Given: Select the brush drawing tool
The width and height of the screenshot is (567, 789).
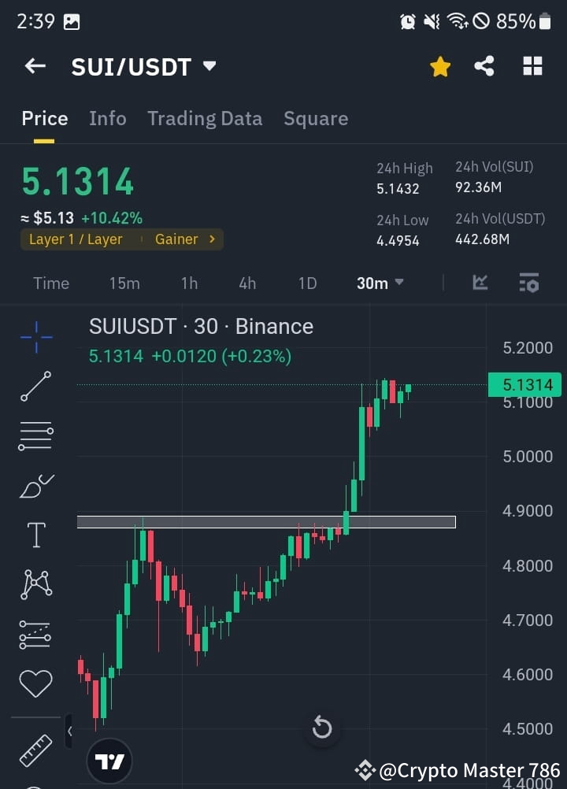Looking at the screenshot, I should click(x=36, y=486).
